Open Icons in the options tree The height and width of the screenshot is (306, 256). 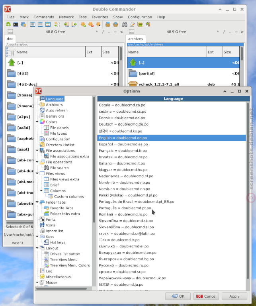50,225
